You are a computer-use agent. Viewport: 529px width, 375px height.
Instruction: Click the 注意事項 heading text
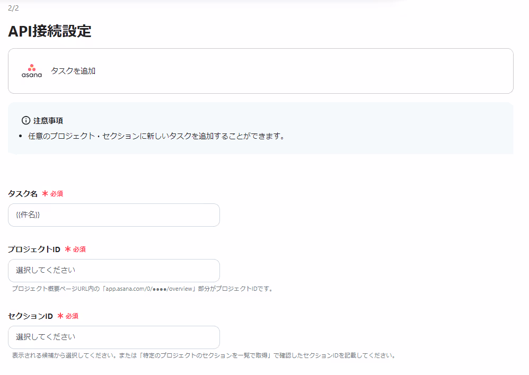[48, 121]
